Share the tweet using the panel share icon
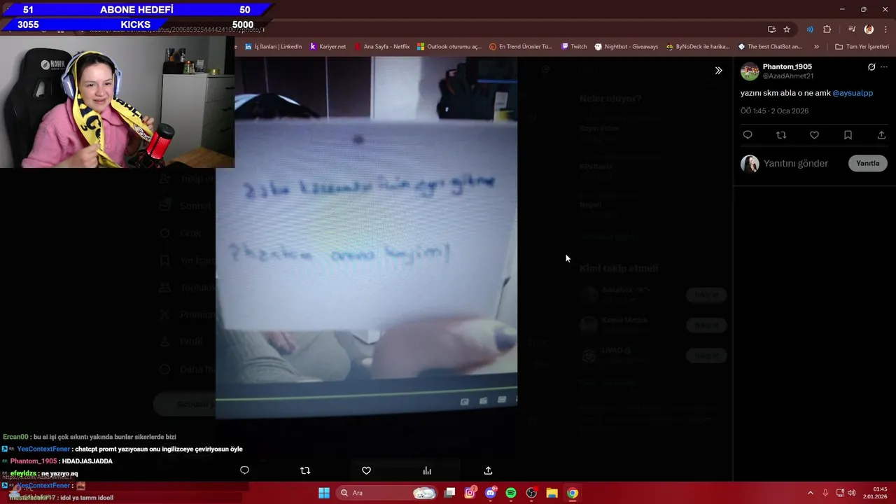 click(881, 135)
